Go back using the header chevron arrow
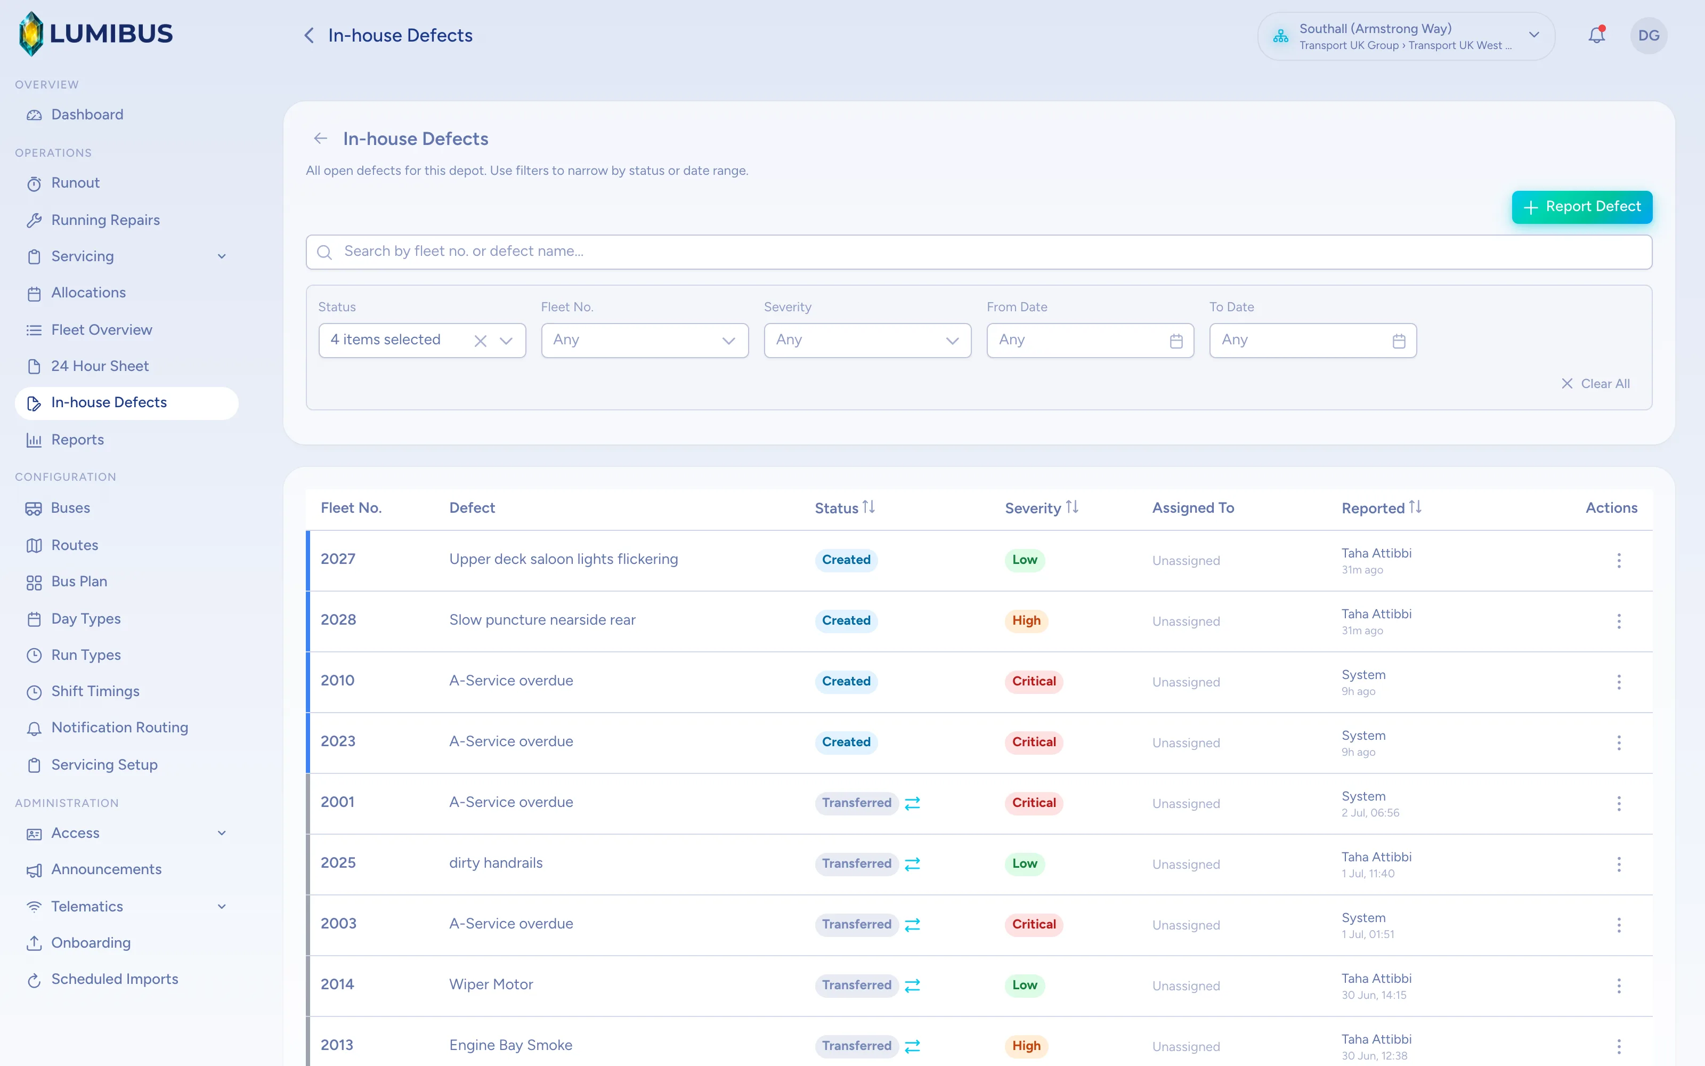Screen dimensions: 1705x1066 click(308, 35)
